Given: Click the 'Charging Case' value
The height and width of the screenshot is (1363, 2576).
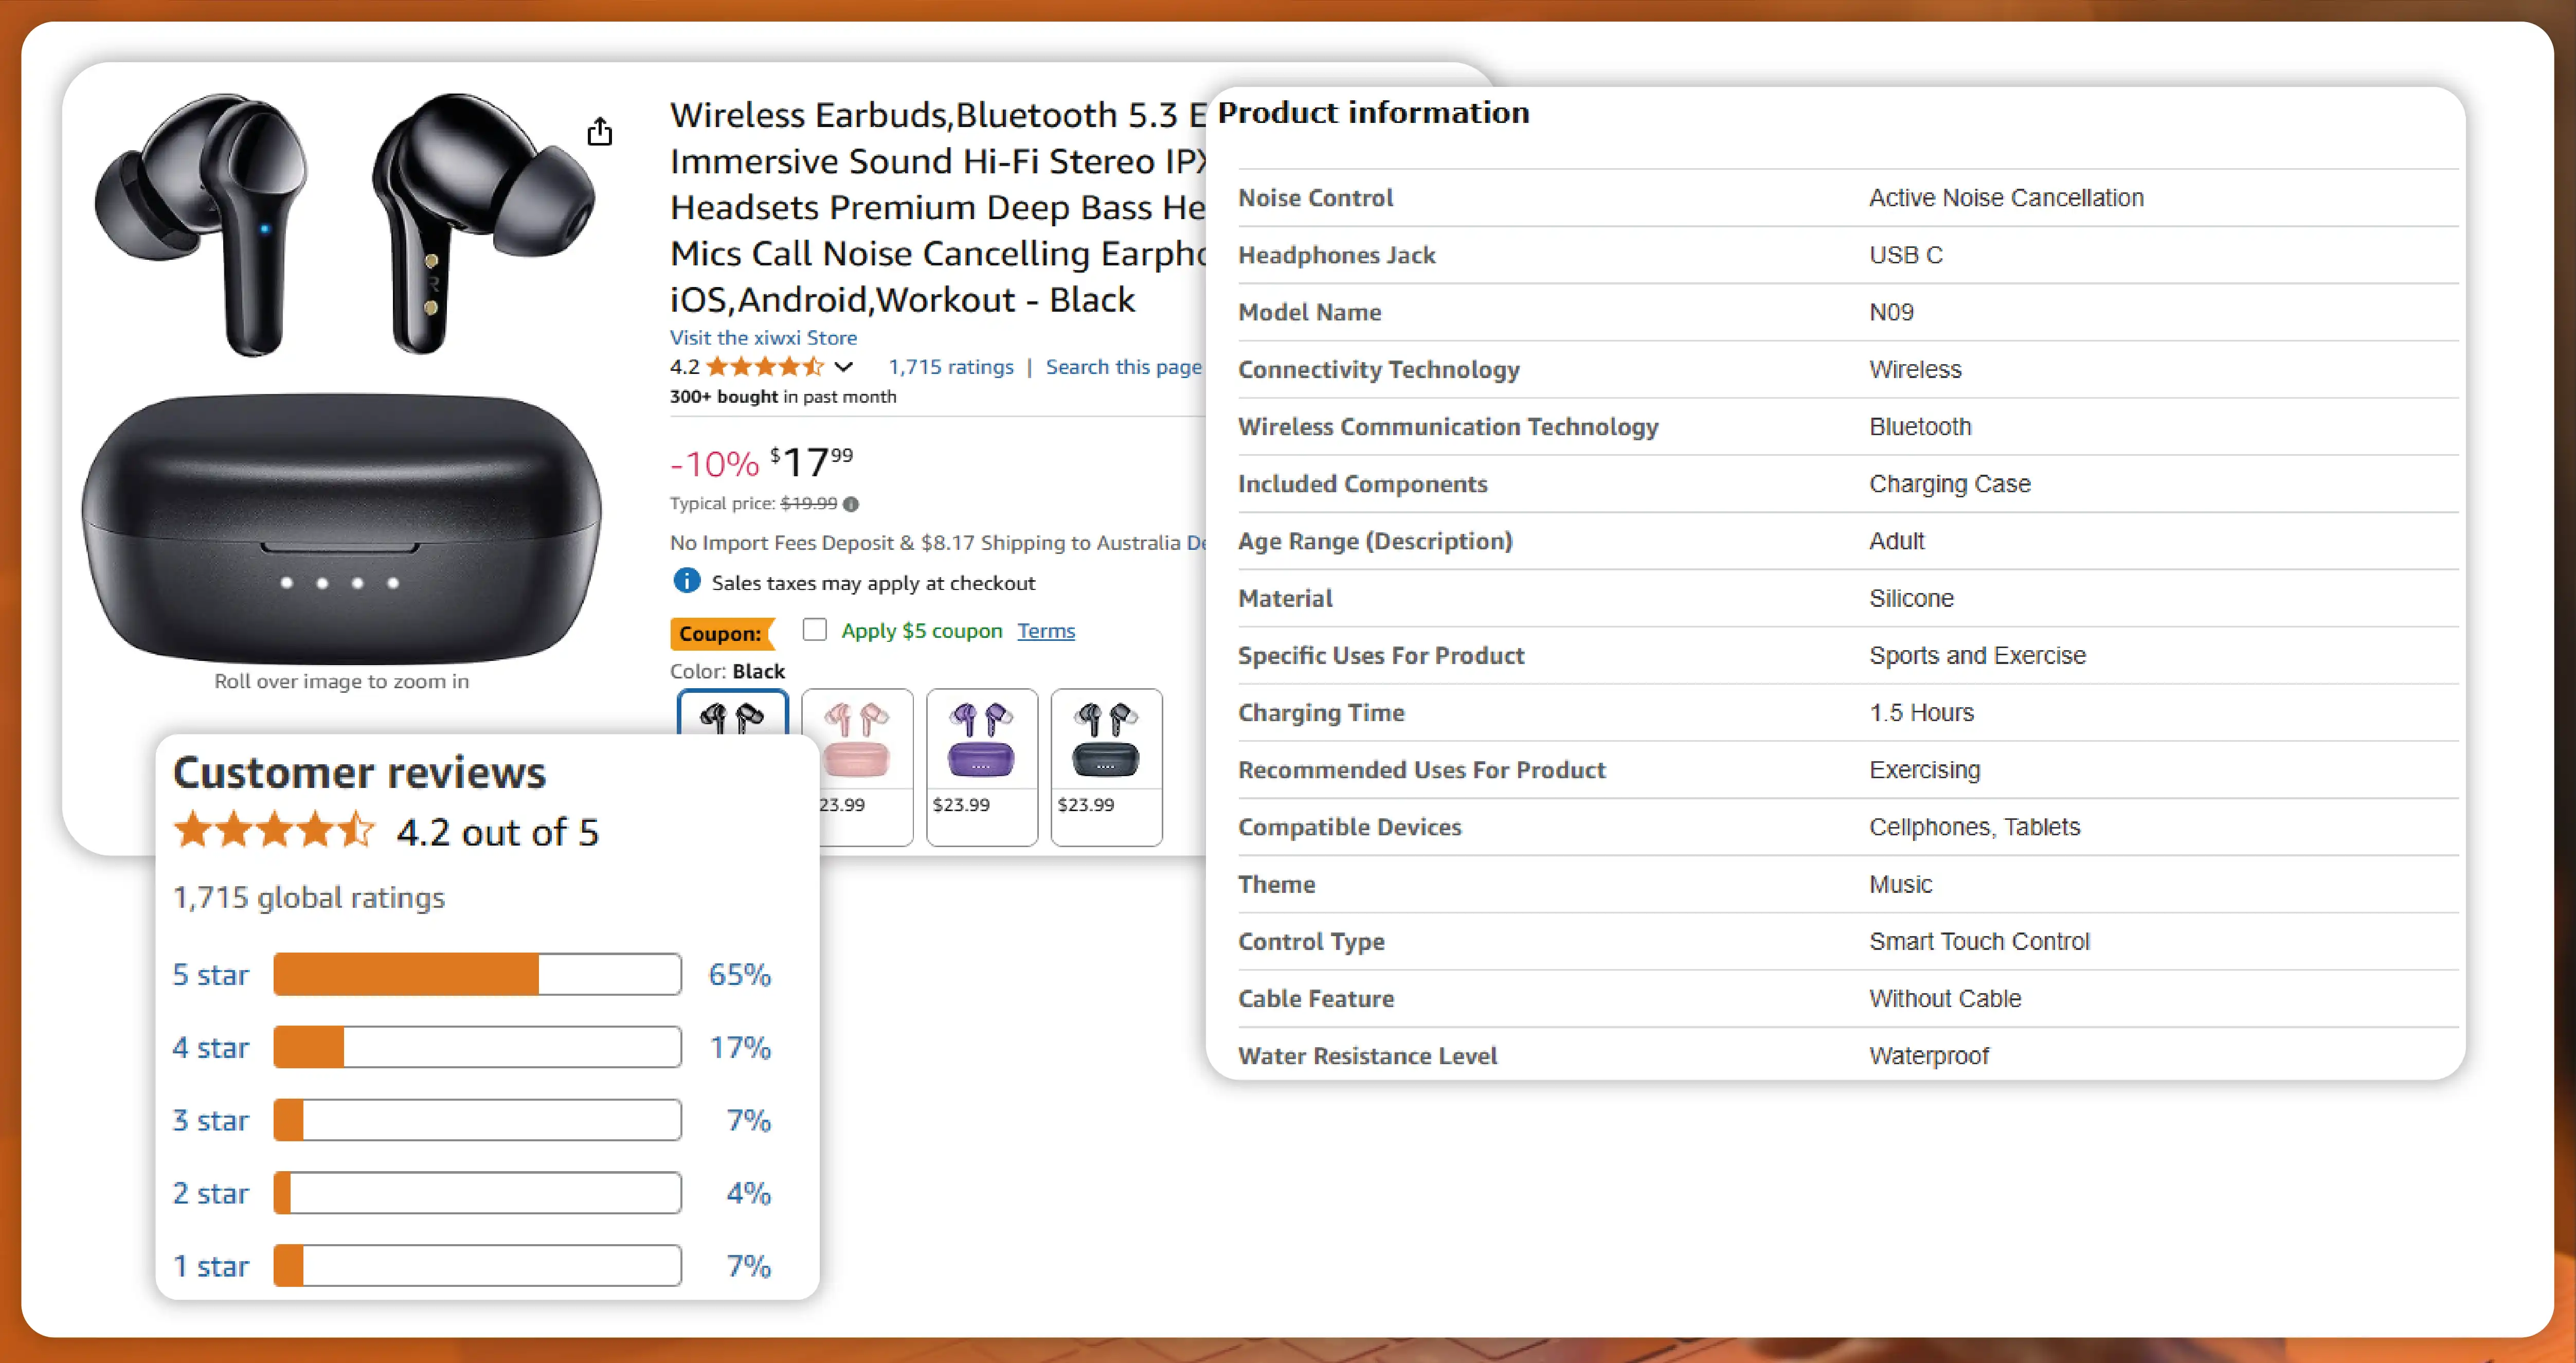Looking at the screenshot, I should (1950, 484).
